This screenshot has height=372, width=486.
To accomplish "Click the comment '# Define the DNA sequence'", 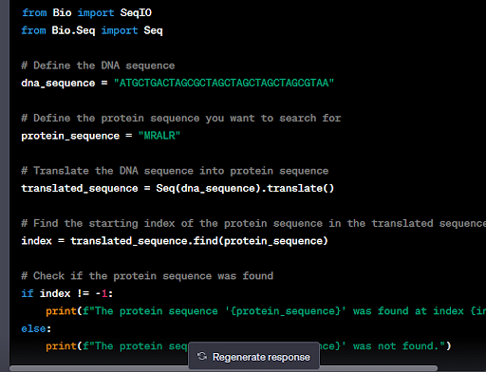I will pyautogui.click(x=98, y=65).
